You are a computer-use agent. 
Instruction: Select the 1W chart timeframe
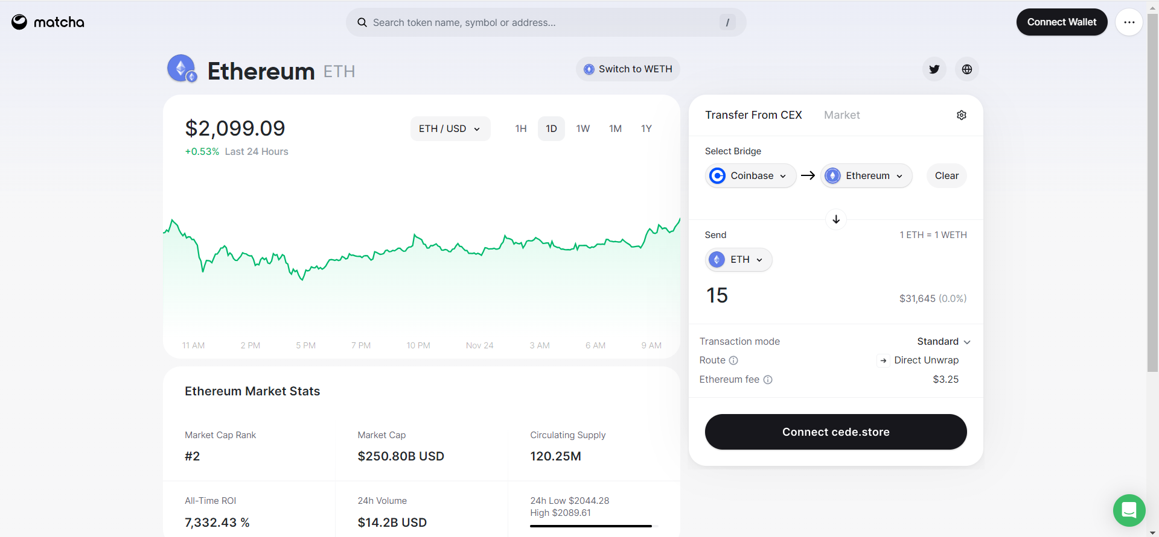(583, 129)
